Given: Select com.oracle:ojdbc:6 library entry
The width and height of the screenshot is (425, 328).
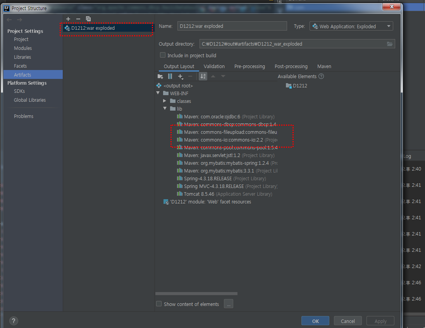Looking at the screenshot, I should (226, 117).
